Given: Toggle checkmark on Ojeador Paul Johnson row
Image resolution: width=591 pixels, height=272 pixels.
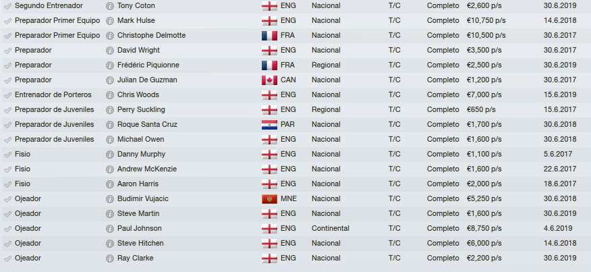Looking at the screenshot, I should click(x=7, y=229).
